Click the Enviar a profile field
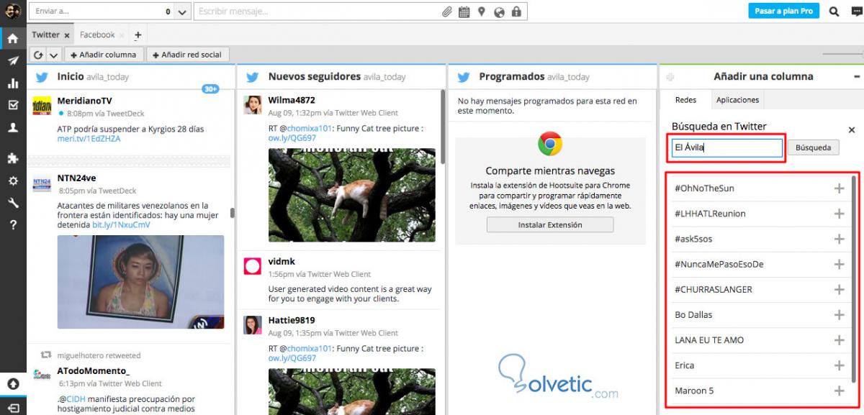Viewport: 864px width, 415px height. 102,12
